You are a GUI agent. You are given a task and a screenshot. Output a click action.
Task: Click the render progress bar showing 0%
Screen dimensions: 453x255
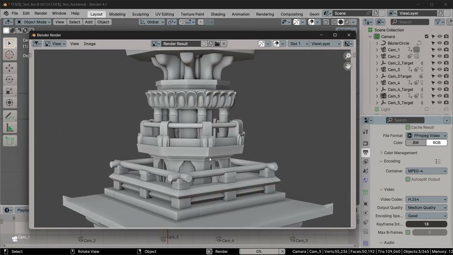point(259,251)
